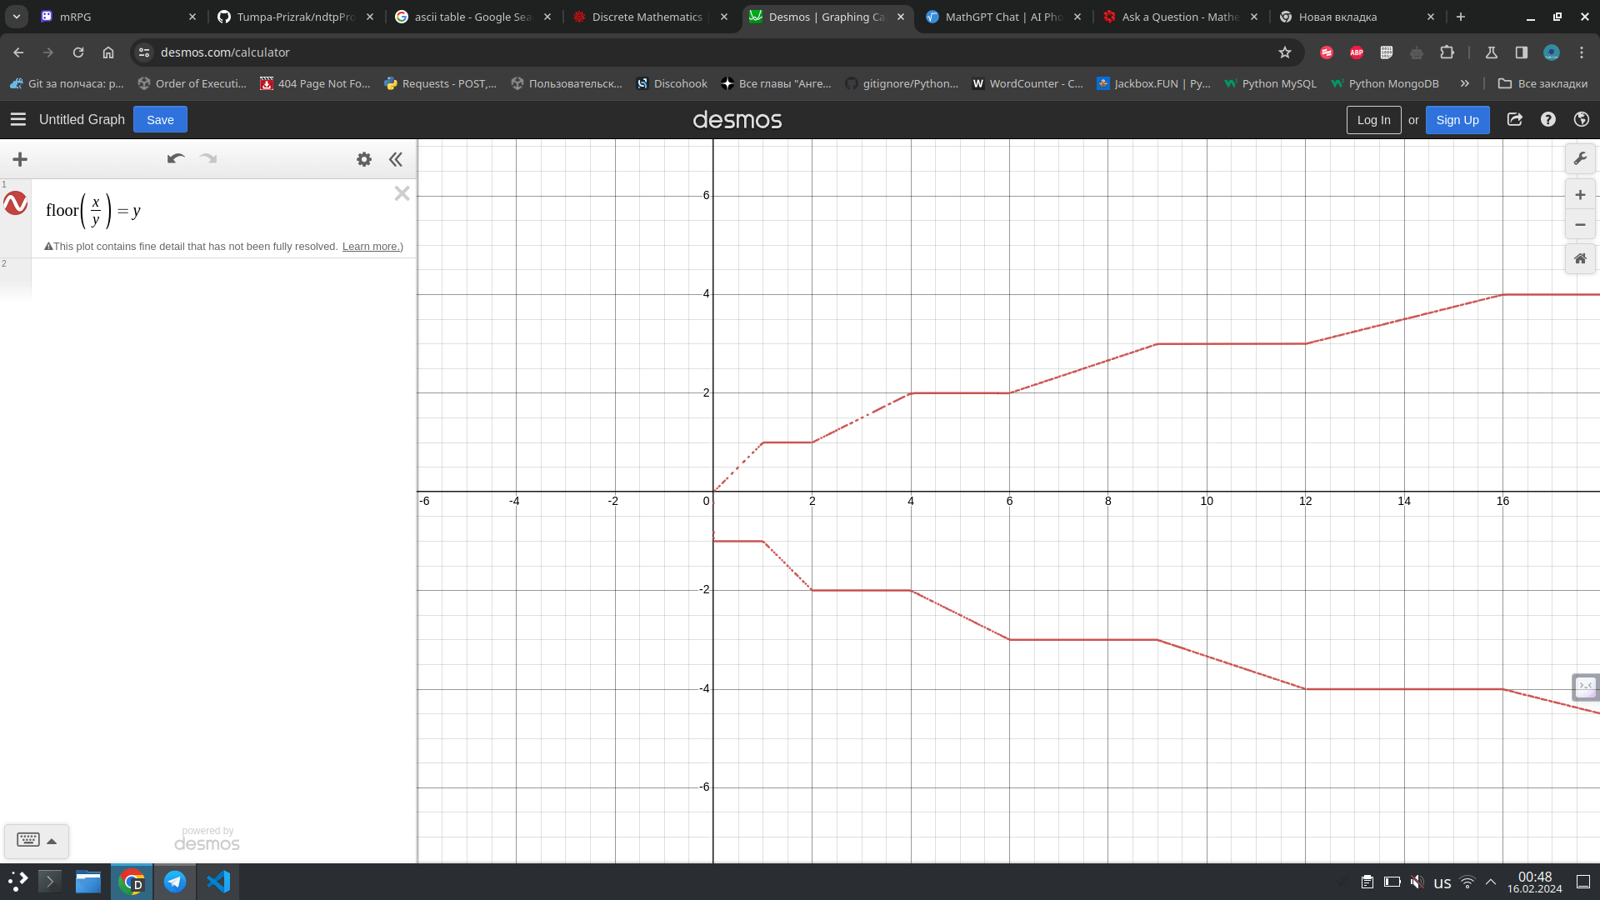
Task: Open the hamburger graphs menu
Action: pyautogui.click(x=17, y=119)
